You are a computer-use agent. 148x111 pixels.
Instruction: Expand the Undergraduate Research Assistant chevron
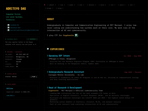point(48,72)
